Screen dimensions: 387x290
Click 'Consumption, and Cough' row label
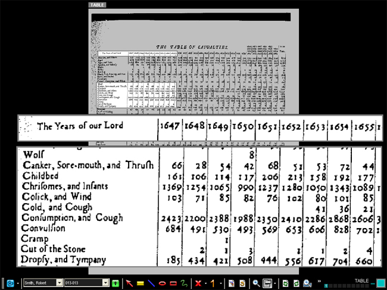[x=72, y=218]
